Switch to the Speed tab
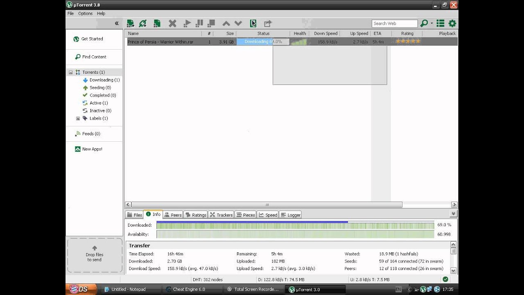Image resolution: width=524 pixels, height=295 pixels. coord(268,215)
